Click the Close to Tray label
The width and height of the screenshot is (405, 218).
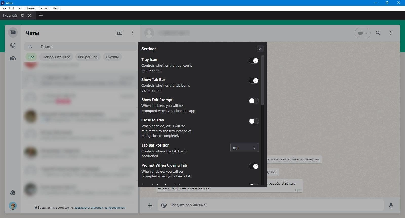point(153,120)
